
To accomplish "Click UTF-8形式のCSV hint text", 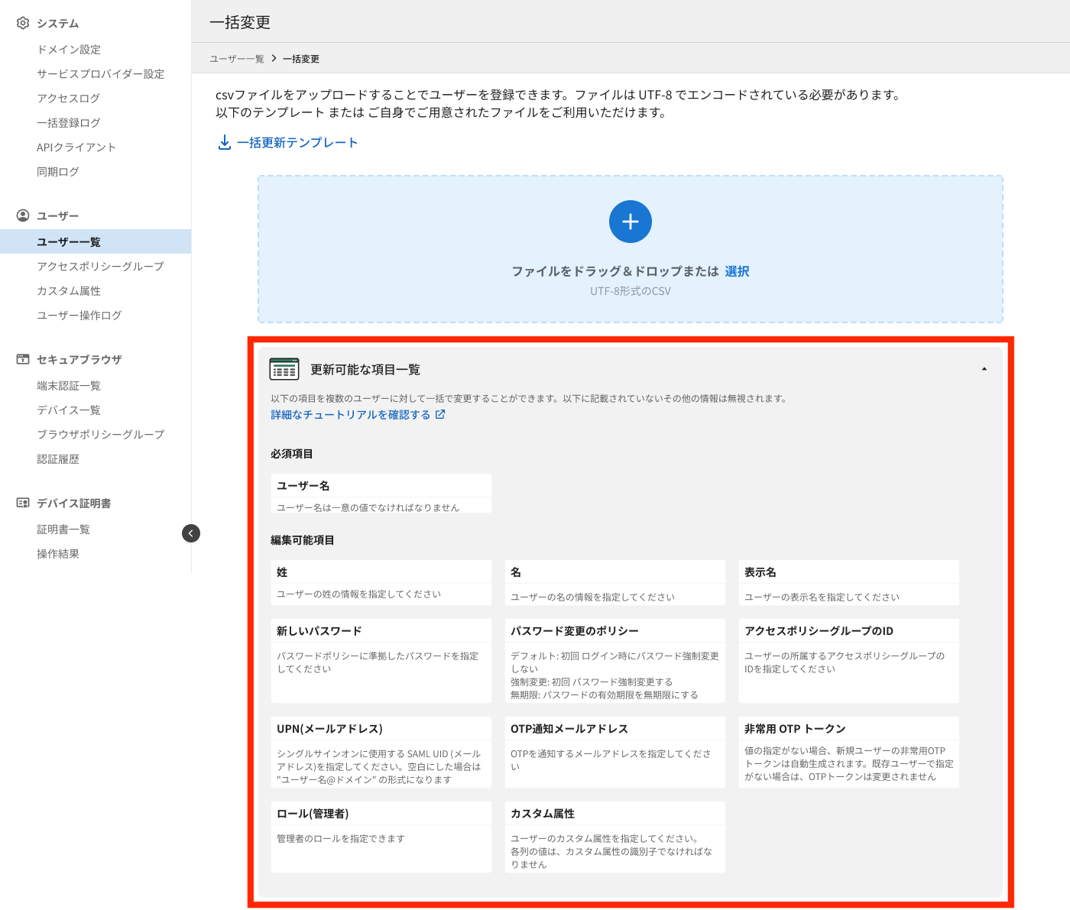I will (x=631, y=291).
